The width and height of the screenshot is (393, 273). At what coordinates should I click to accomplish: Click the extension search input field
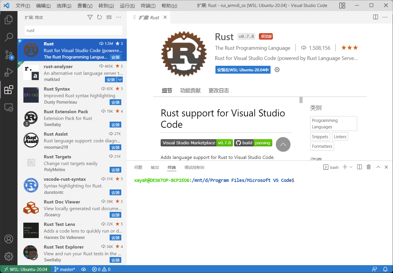(x=73, y=31)
